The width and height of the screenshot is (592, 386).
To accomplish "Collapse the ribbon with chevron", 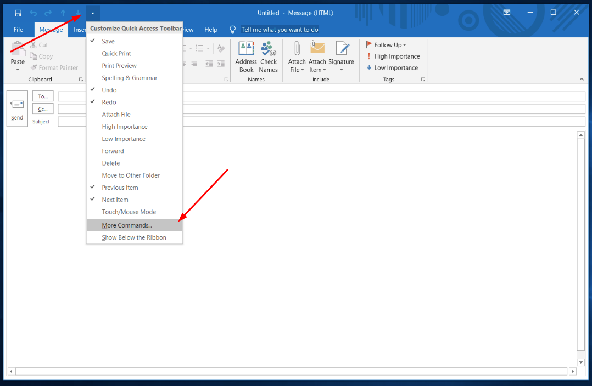I will pyautogui.click(x=582, y=79).
